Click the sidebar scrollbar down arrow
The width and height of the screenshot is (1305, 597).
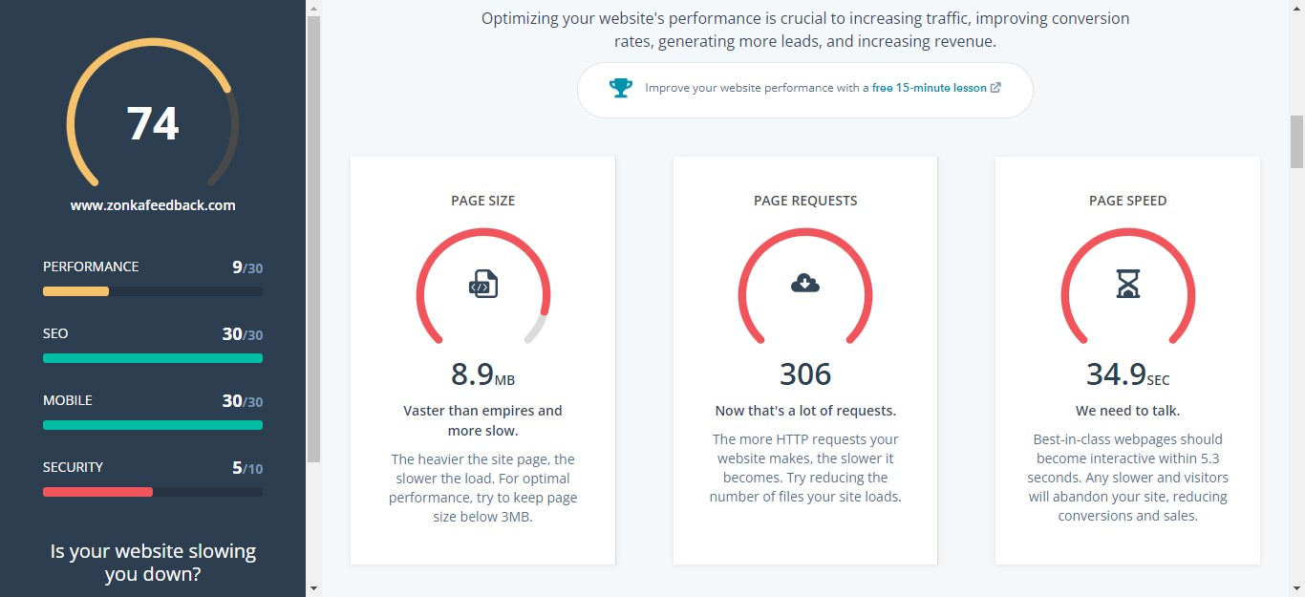point(313,588)
